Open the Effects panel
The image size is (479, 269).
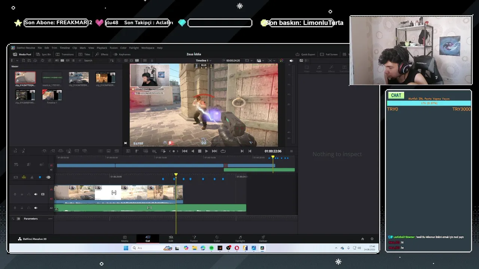pyautogui.click(x=101, y=54)
